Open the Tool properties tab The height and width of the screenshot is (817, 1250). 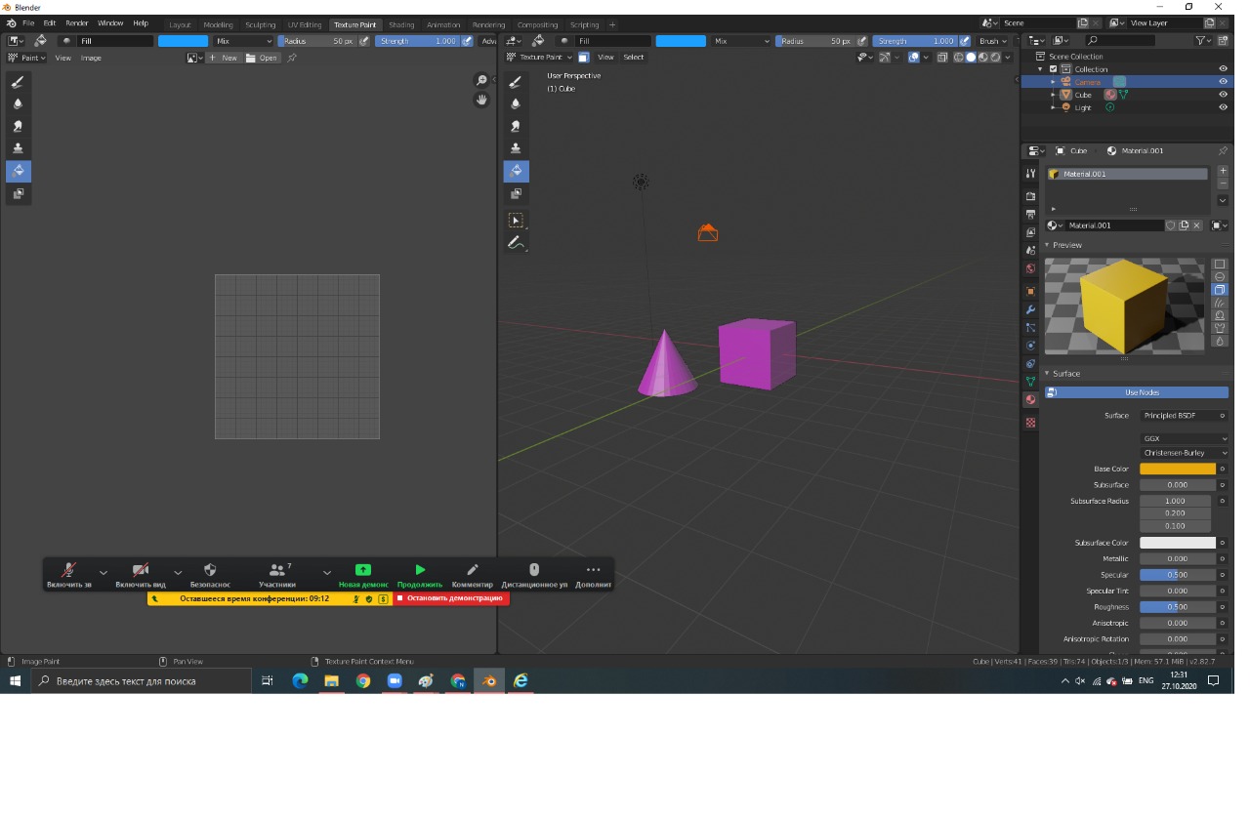1030,173
